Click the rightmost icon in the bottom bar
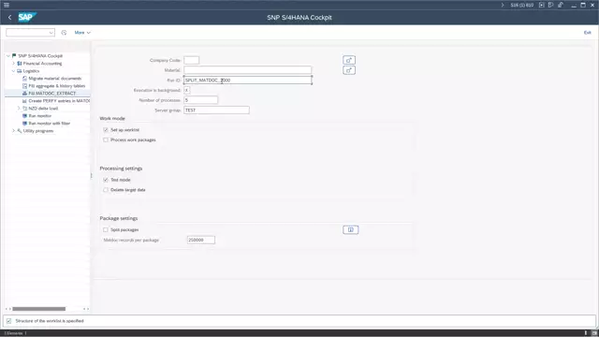The width and height of the screenshot is (599, 337). click(x=594, y=333)
